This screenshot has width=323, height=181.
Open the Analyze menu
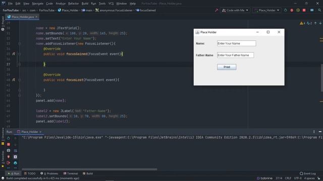pos(61,4)
